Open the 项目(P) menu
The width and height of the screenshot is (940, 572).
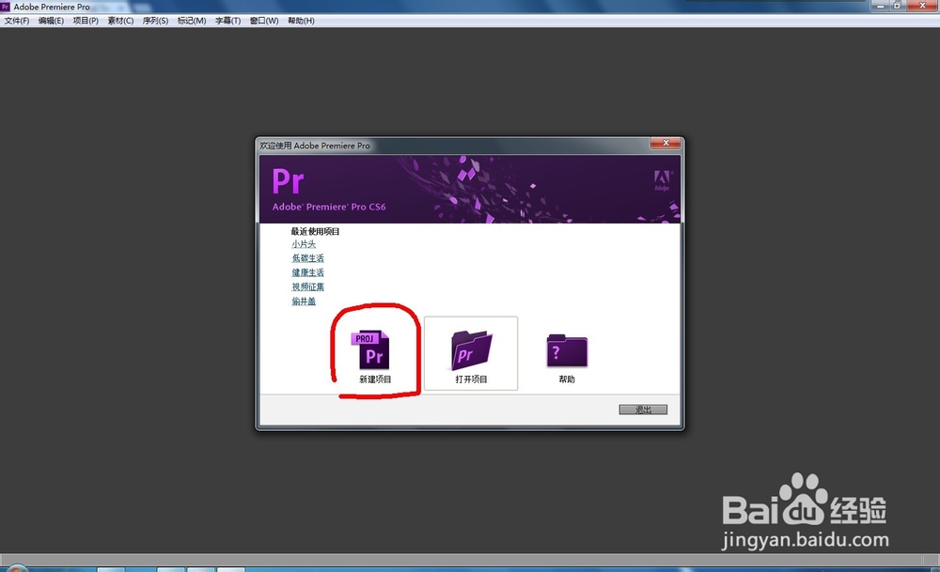click(x=86, y=21)
